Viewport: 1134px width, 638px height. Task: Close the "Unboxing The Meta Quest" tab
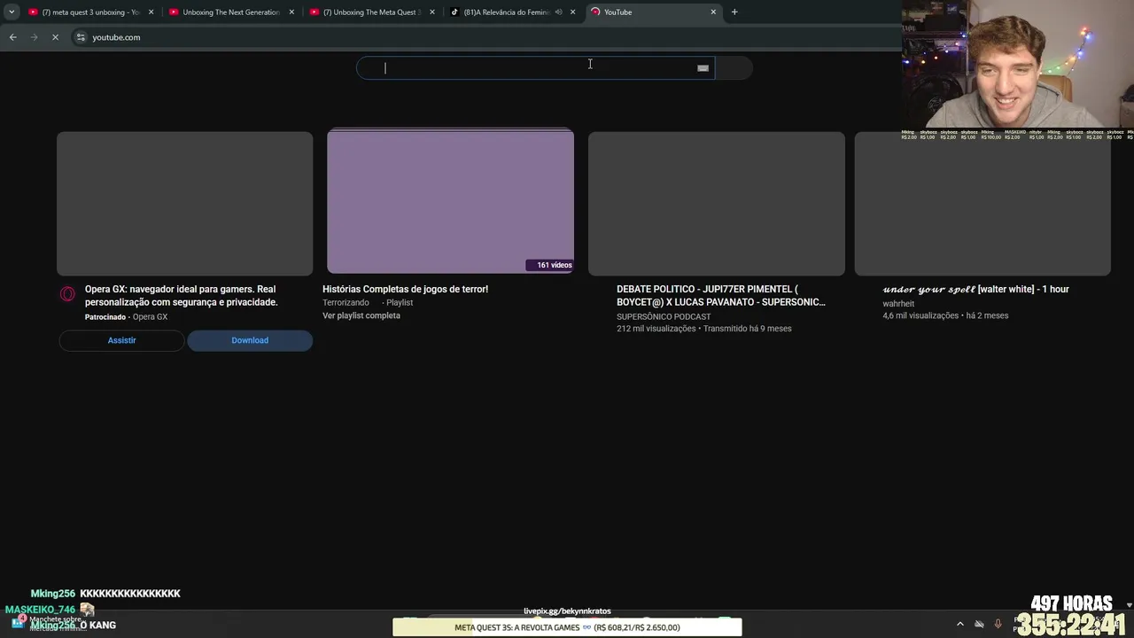pyautogui.click(x=432, y=12)
